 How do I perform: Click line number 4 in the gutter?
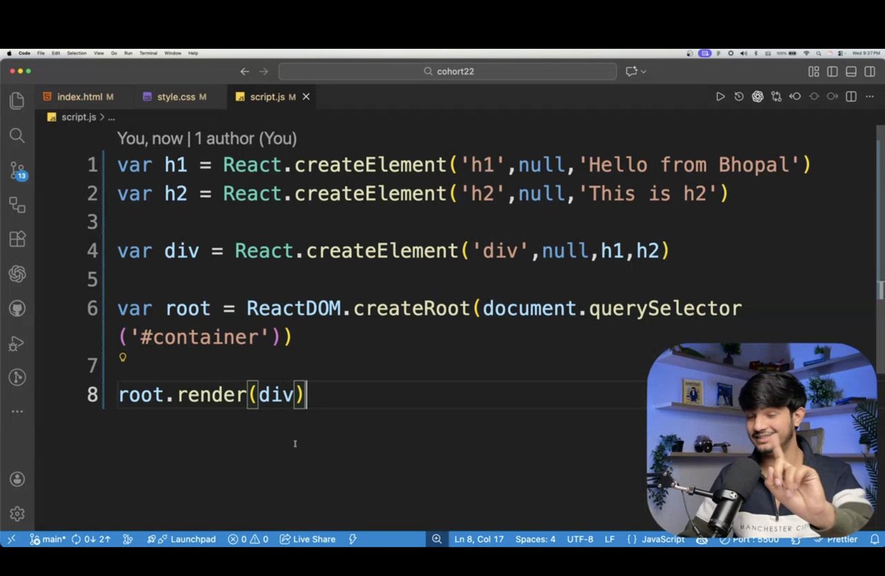tap(92, 251)
